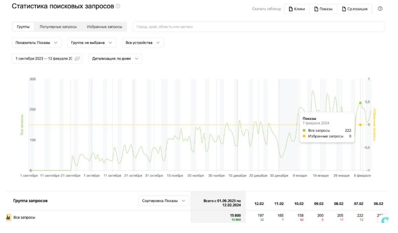
Task: Expand the Все устройства dropdown
Action: [x=142, y=43]
